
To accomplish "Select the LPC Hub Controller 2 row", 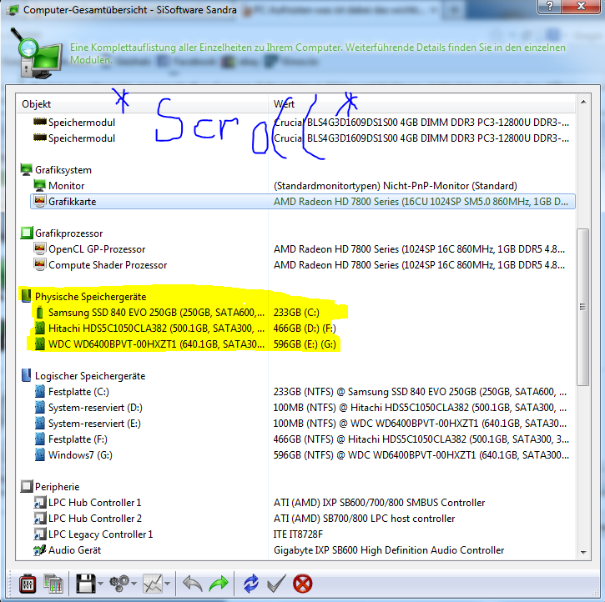I will pos(302,519).
